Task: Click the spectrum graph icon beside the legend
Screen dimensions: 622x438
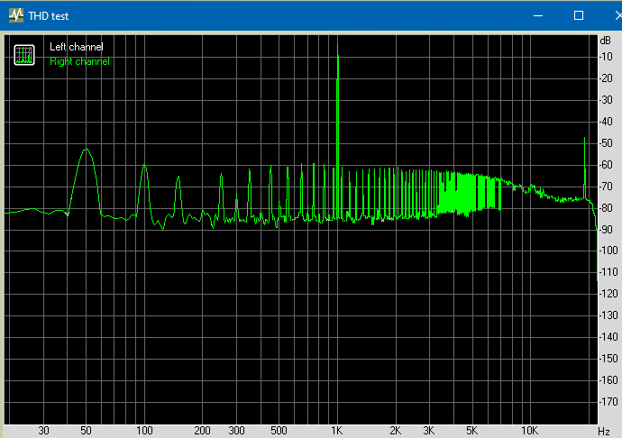Action: tap(24, 54)
